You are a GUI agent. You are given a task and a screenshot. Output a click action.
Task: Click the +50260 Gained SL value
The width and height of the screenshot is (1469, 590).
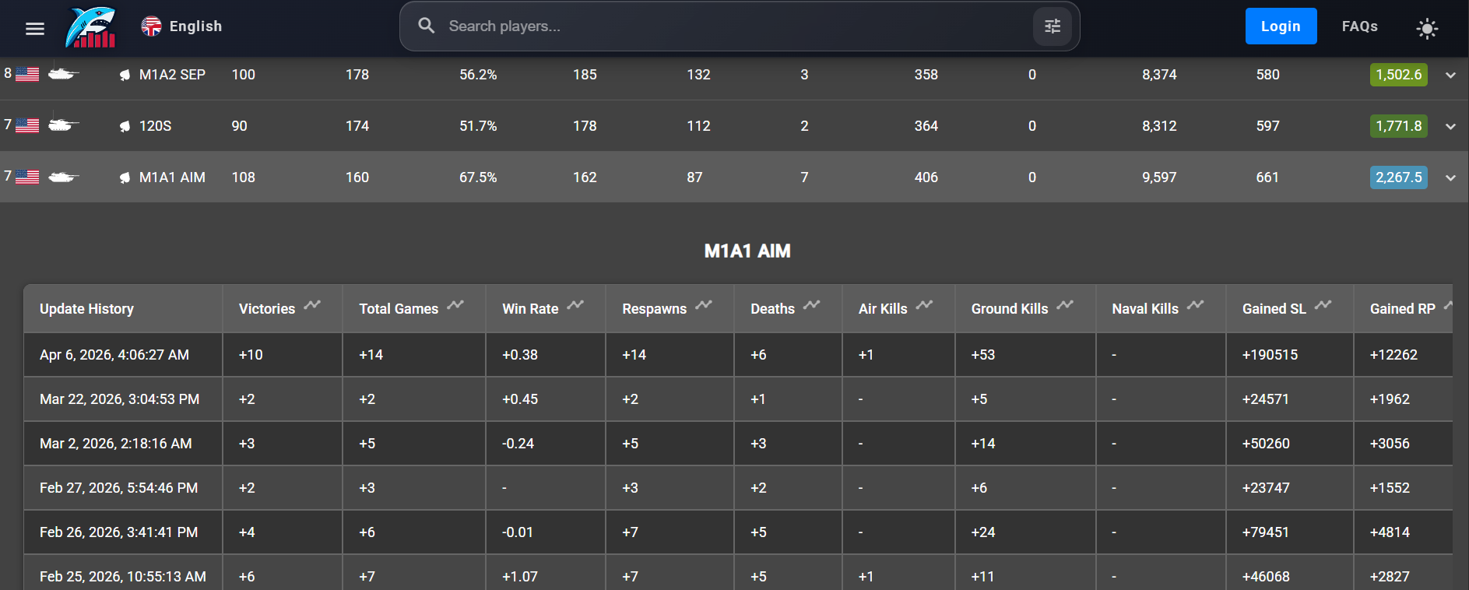click(1266, 444)
